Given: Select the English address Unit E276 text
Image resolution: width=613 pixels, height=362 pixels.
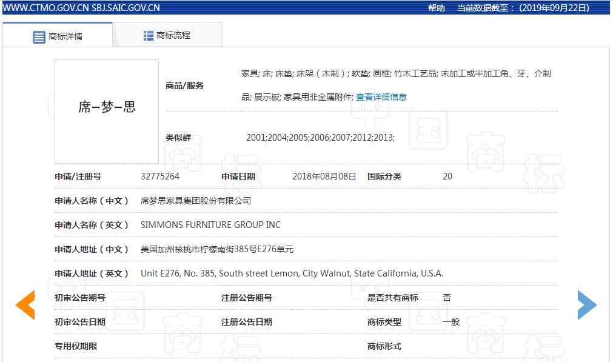Looking at the screenshot, I should pyautogui.click(x=292, y=273).
